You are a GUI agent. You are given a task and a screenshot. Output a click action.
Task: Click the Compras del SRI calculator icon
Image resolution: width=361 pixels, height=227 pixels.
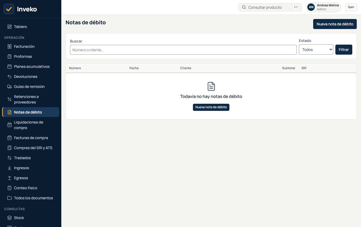click(10, 148)
